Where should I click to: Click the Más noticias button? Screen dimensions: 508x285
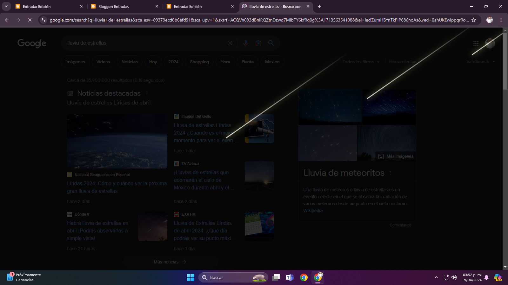170,262
